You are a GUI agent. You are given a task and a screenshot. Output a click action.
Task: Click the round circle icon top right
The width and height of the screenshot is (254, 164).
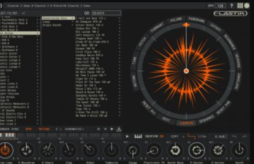tap(247, 6)
